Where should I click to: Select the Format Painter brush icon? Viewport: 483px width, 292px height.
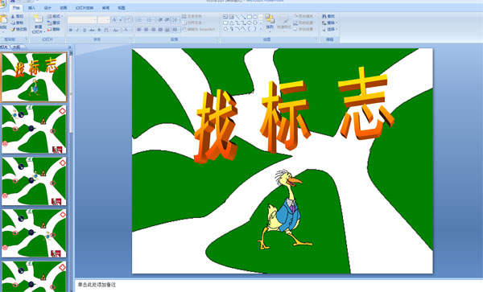(13, 29)
